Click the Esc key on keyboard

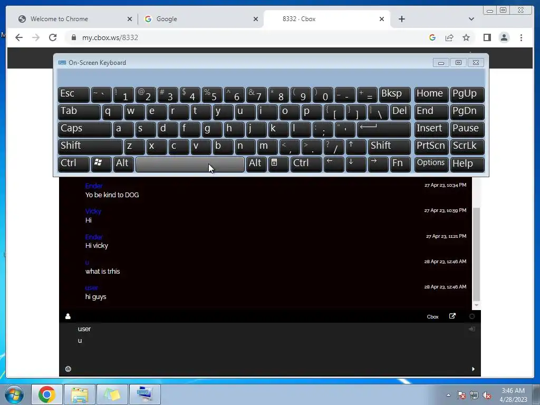click(x=74, y=94)
